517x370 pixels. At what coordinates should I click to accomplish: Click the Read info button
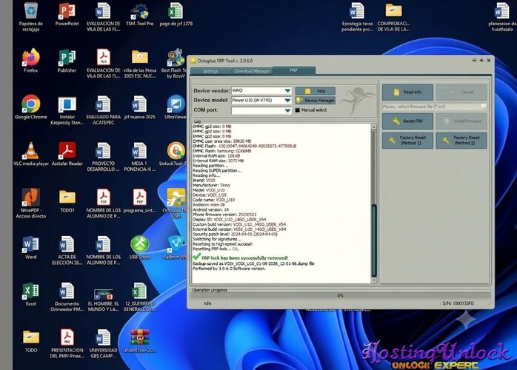tap(407, 92)
